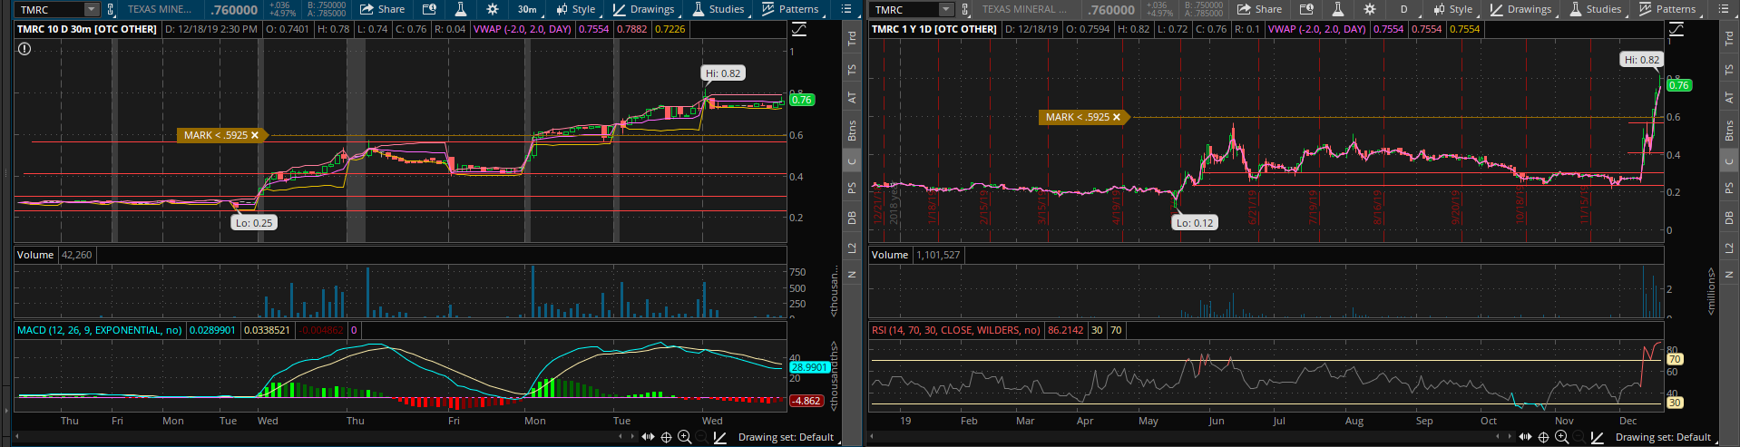Remove the MARK < .5925 alert on the right chart
This screenshot has height=447, width=1740.
tap(1117, 117)
